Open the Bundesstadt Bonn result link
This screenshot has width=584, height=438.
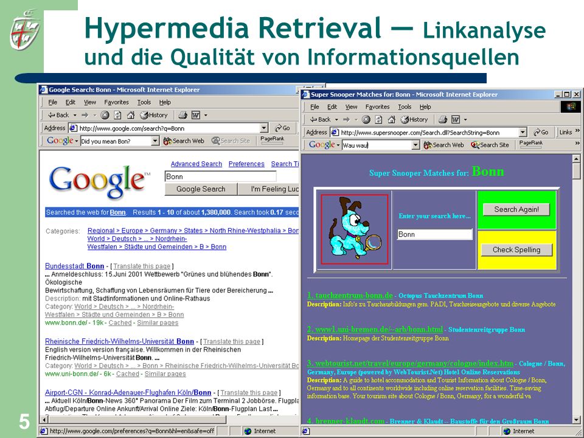74,266
